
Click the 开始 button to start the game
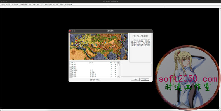[135, 79]
